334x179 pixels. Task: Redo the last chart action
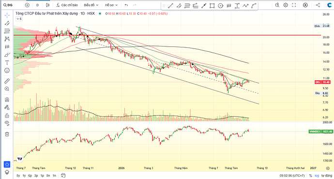tap(135, 5)
